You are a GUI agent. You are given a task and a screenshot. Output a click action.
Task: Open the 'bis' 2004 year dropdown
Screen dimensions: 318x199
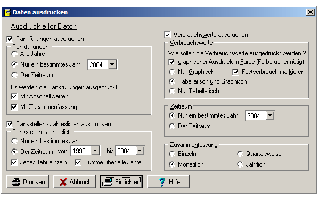pyautogui.click(x=140, y=151)
